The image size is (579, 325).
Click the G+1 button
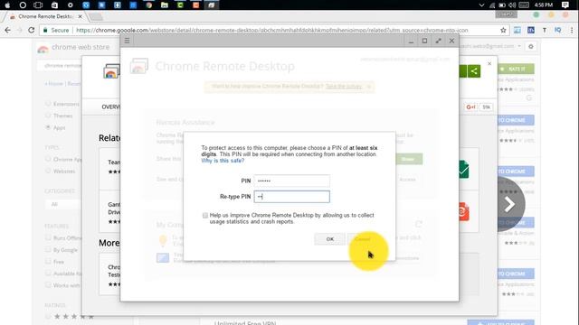[470, 107]
